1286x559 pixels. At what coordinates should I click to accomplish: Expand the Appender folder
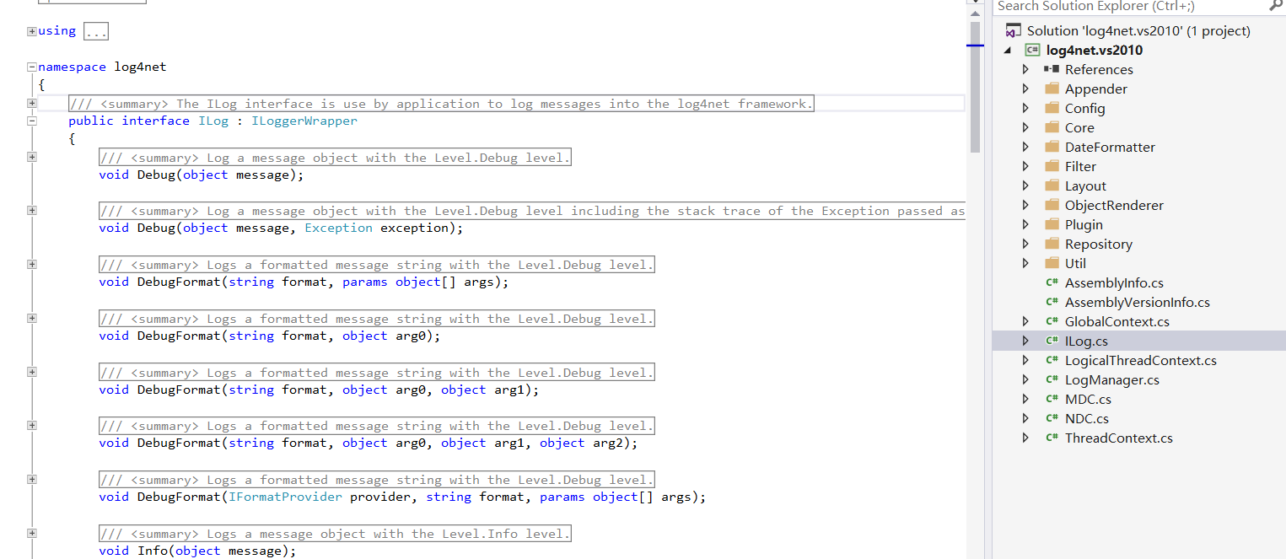(1025, 89)
